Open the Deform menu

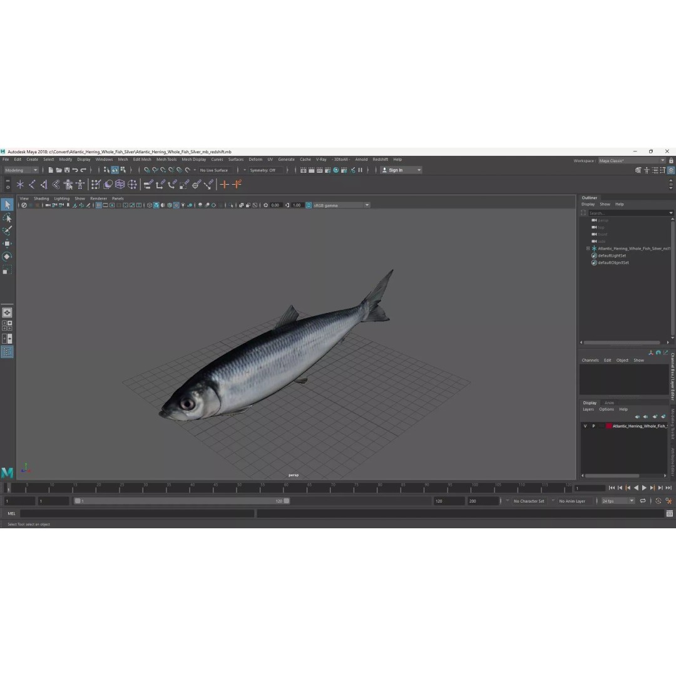click(255, 160)
